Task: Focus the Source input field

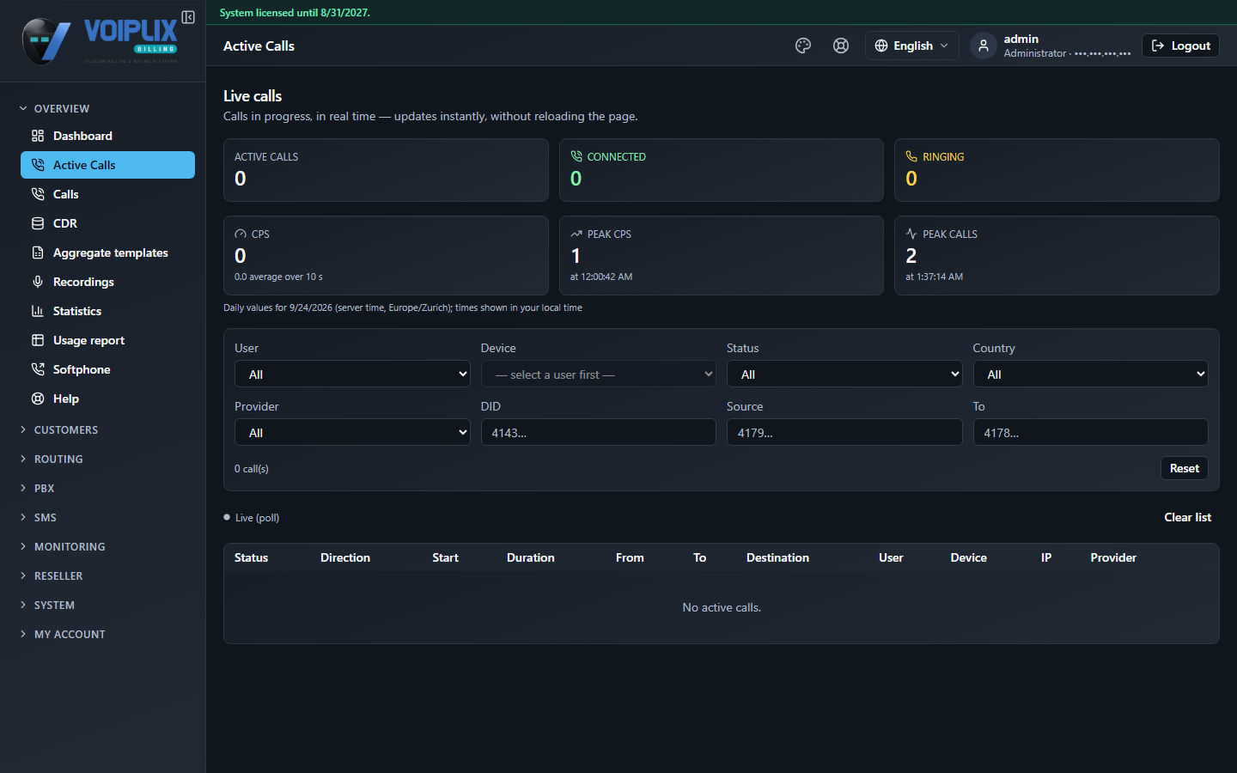Action: coord(844,432)
